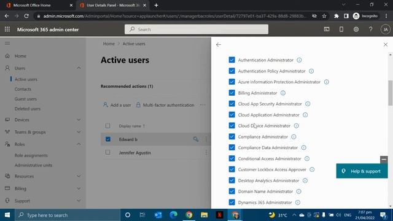Reload the browser page
The height and width of the screenshot is (221, 393).
[26, 16]
